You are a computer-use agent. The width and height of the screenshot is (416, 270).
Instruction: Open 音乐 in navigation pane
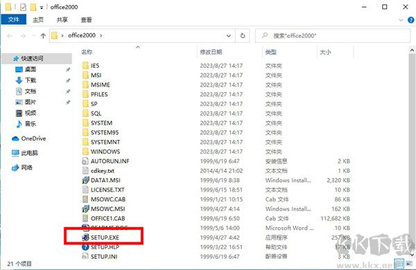pos(31,124)
